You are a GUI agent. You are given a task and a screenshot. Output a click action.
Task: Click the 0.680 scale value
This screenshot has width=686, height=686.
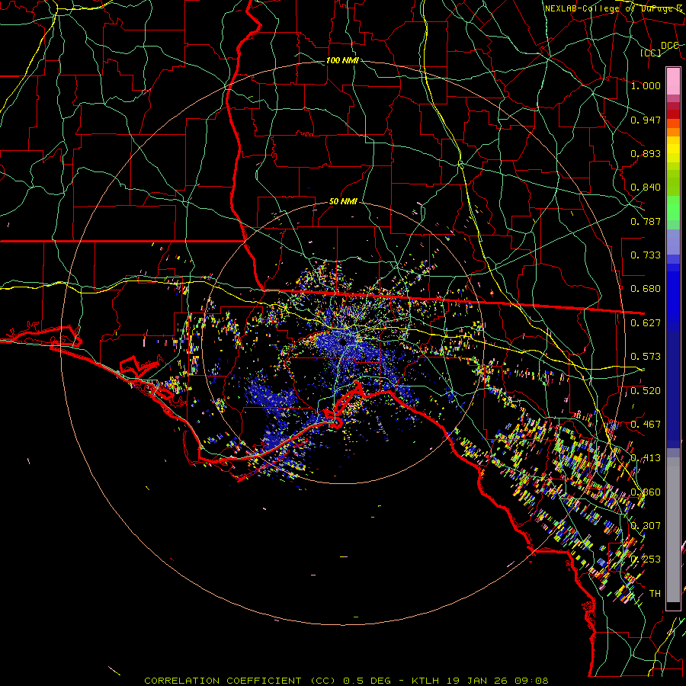click(646, 289)
